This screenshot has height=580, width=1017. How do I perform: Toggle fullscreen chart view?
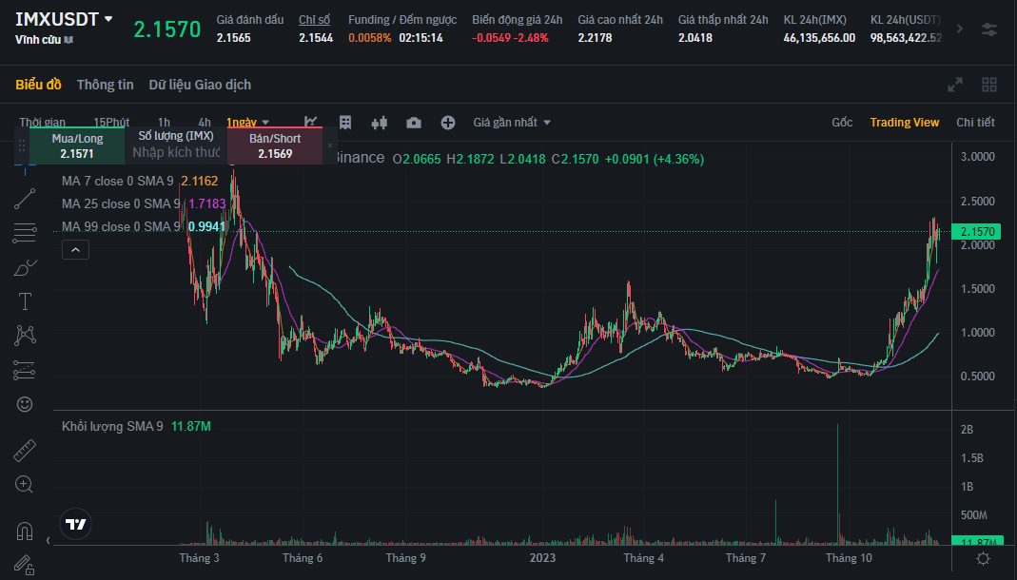[954, 85]
